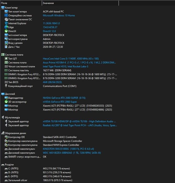Viewport: 175px width, 183px height.
Task: Click the Communications Port (COM1) value
Action: click(x=60, y=86)
